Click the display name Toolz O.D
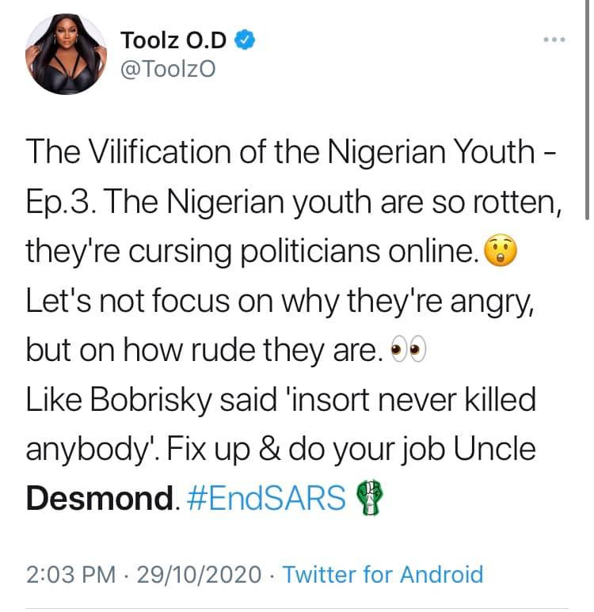This screenshot has width=594, height=612. [x=174, y=40]
